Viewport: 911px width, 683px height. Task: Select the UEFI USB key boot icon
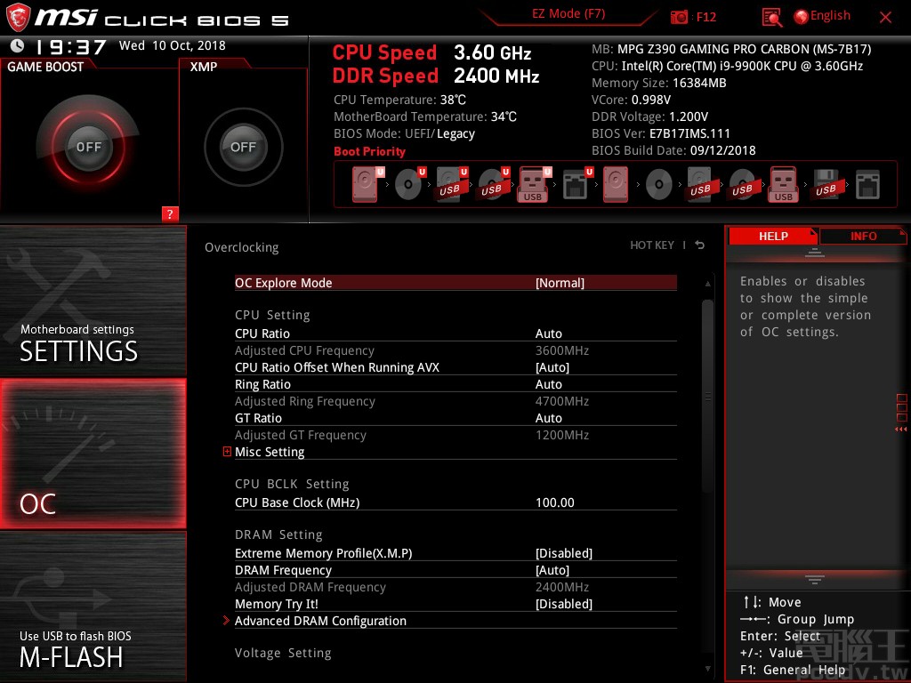coord(534,184)
